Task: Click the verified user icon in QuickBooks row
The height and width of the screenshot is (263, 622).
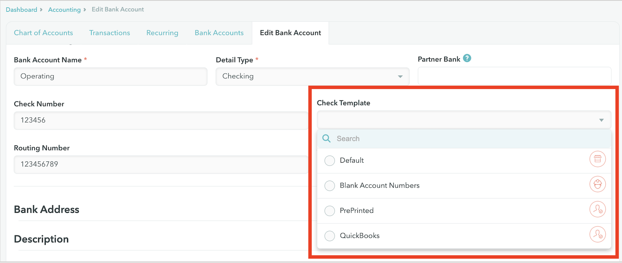Action: 597,234
